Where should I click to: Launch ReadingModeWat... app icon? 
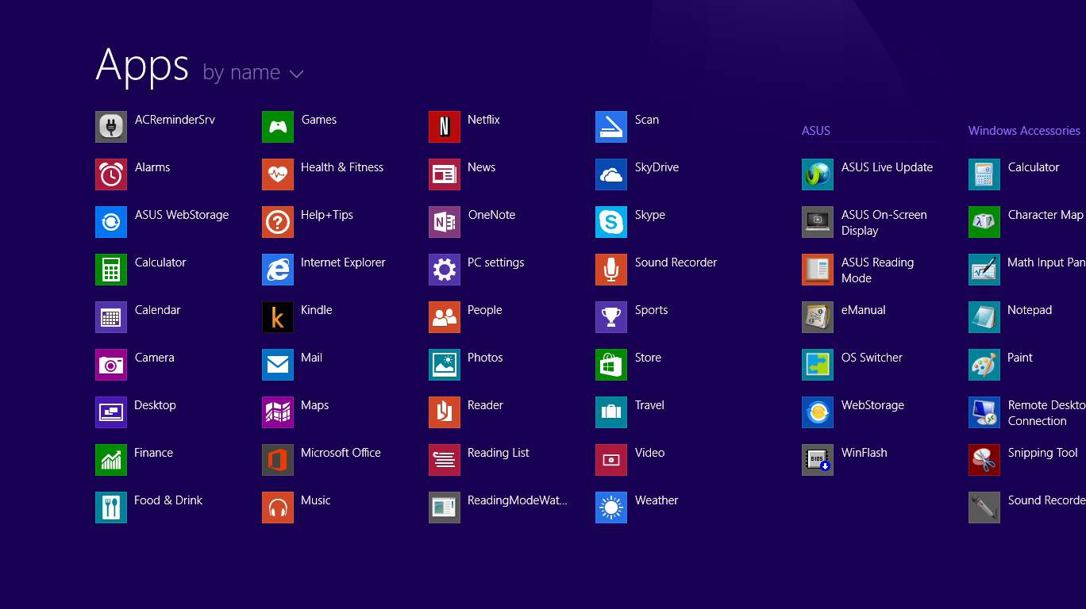(x=445, y=507)
